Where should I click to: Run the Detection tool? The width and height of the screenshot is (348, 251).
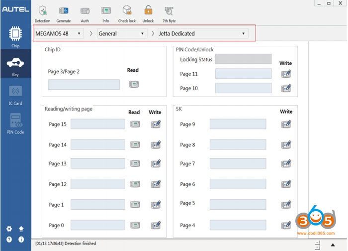pos(42,14)
